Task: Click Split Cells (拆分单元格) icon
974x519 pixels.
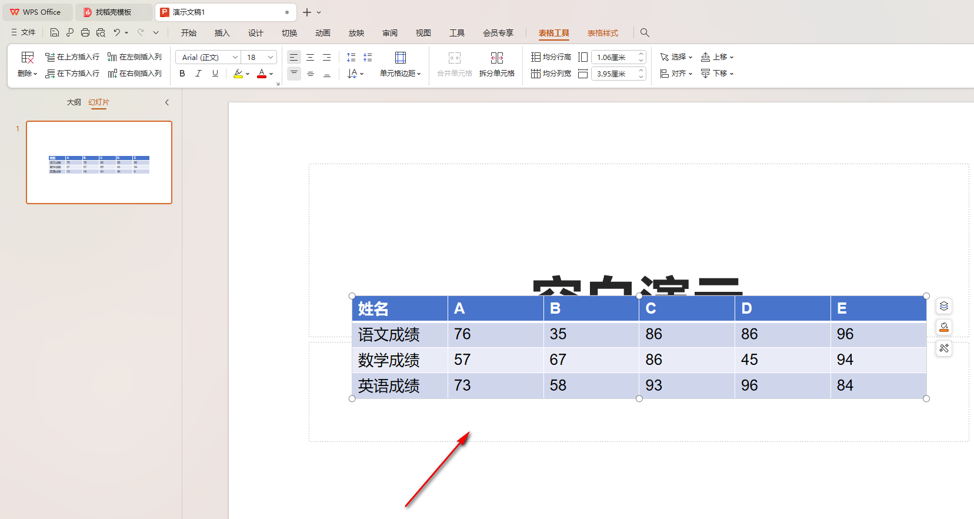Action: point(497,57)
